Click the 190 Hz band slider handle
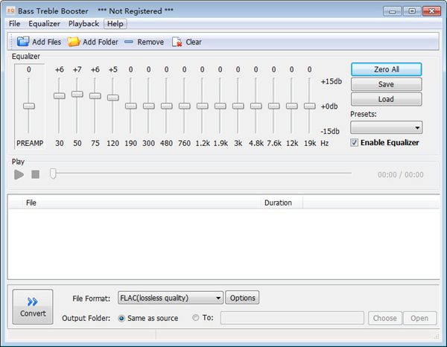This screenshot has width=447, height=347. click(131, 106)
